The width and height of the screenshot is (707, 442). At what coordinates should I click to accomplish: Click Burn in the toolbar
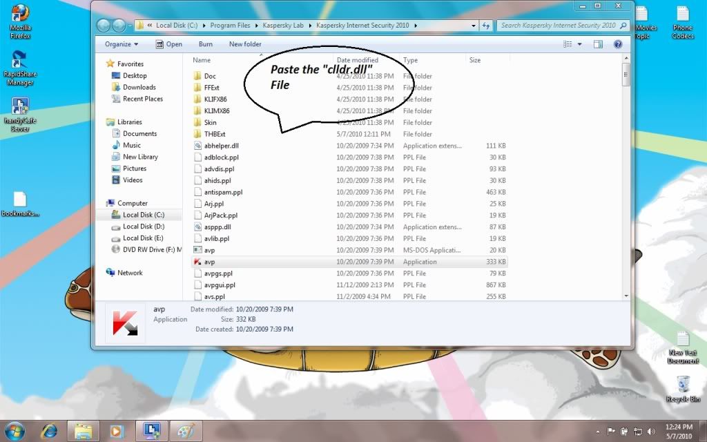[x=206, y=44]
